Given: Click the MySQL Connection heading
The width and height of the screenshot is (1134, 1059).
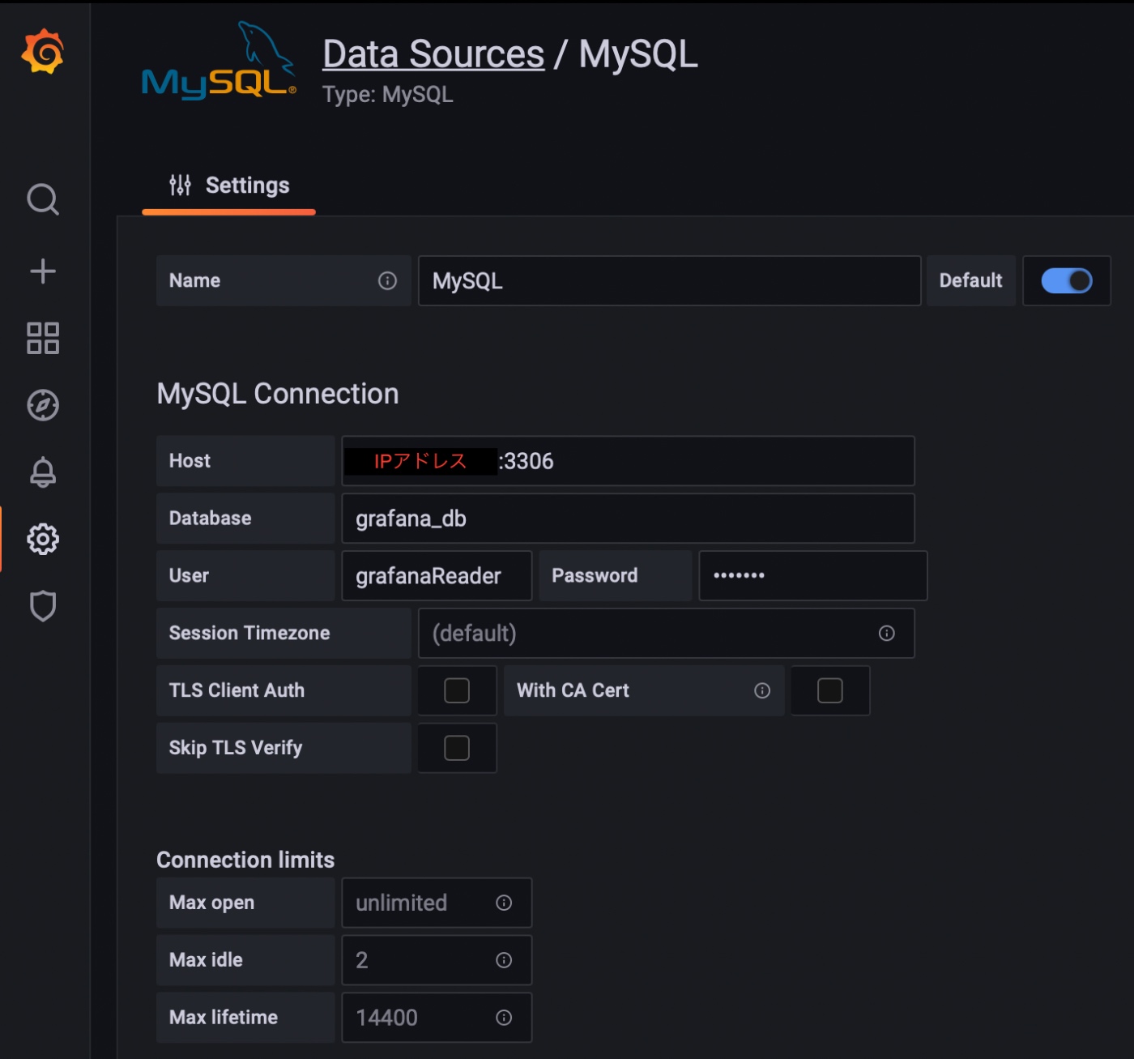Looking at the screenshot, I should coord(278,394).
